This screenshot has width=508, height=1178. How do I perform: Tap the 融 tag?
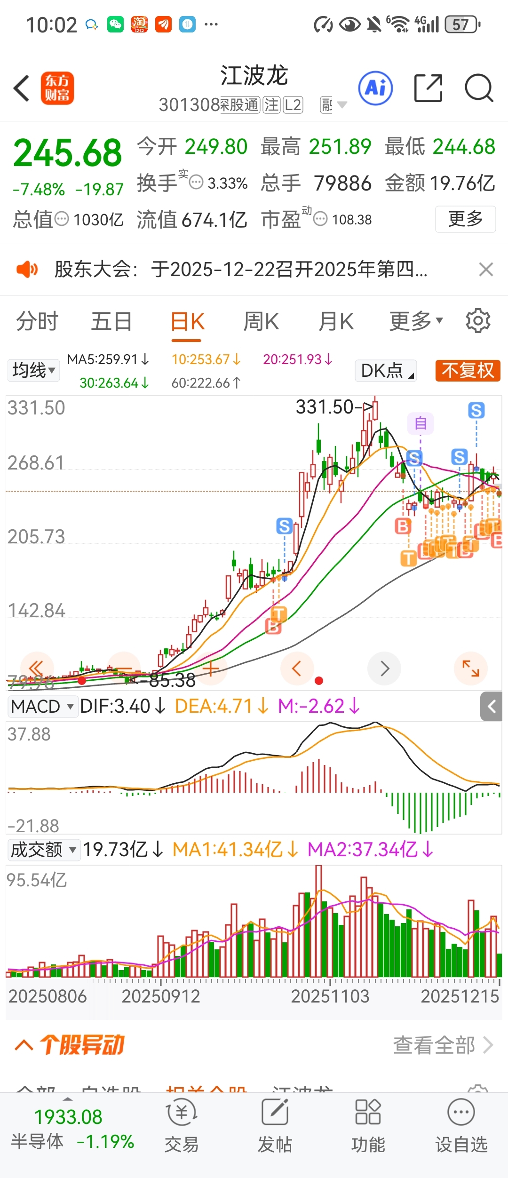tap(327, 104)
